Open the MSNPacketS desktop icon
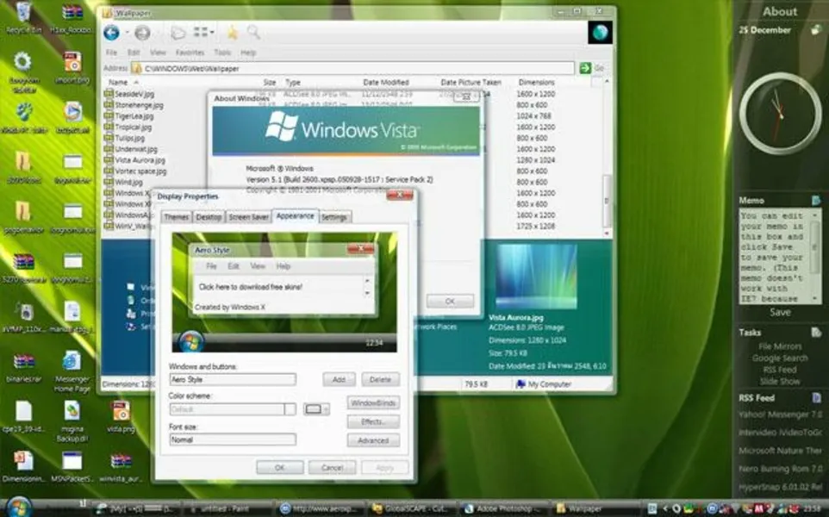 click(72, 467)
